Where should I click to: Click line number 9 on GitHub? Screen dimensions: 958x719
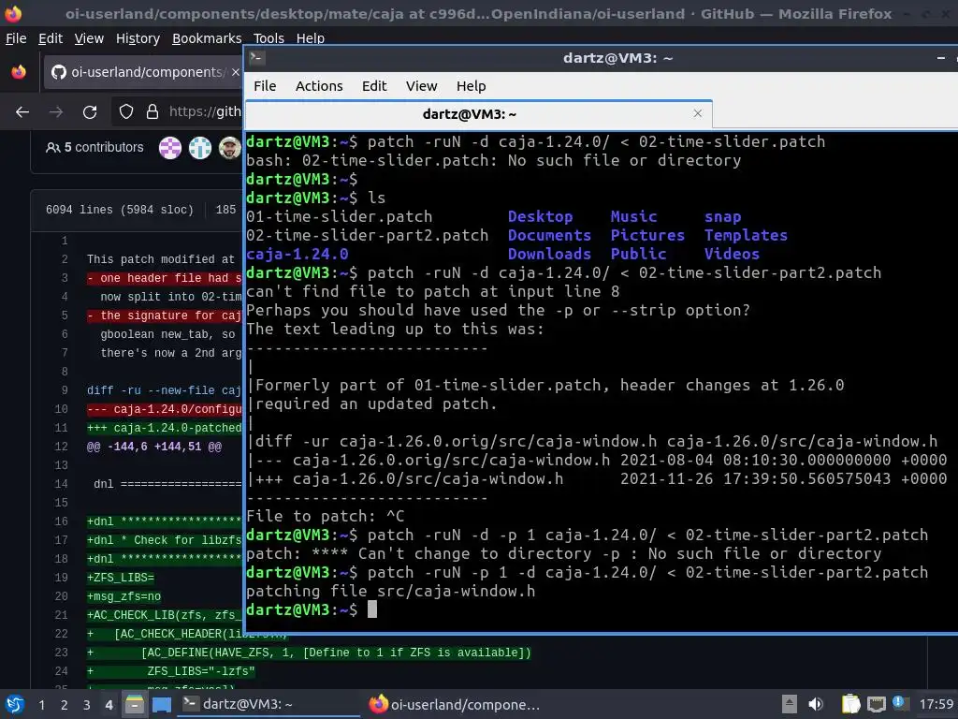(x=65, y=390)
